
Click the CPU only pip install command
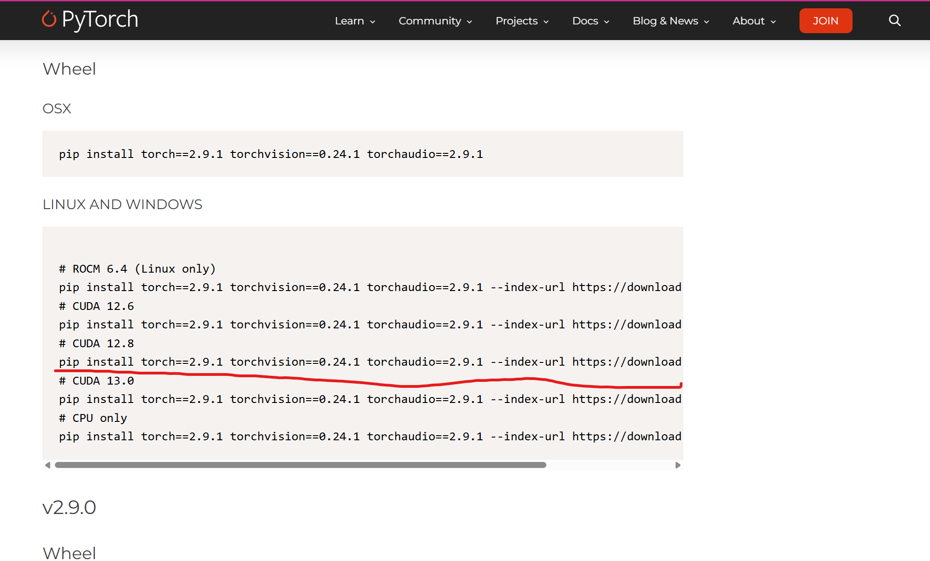click(x=369, y=437)
